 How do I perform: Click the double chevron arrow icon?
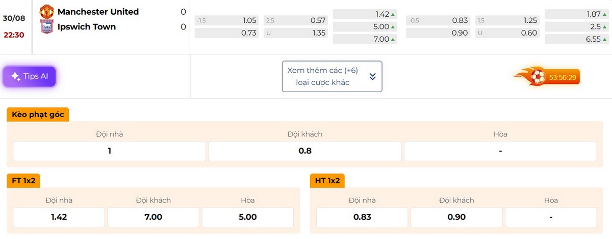click(372, 76)
